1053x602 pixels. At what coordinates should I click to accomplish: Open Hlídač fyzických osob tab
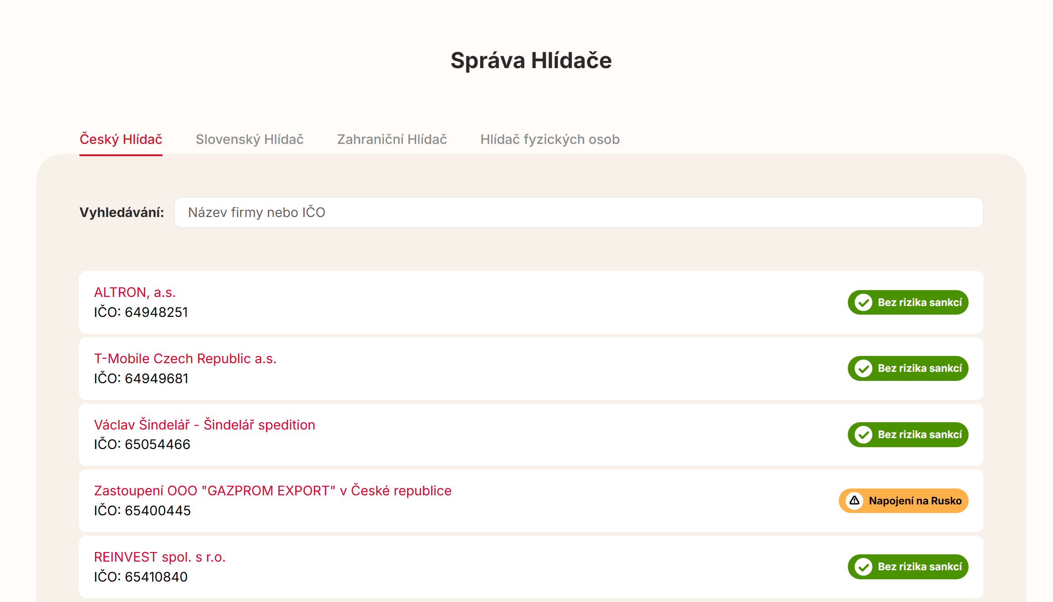pyautogui.click(x=550, y=139)
